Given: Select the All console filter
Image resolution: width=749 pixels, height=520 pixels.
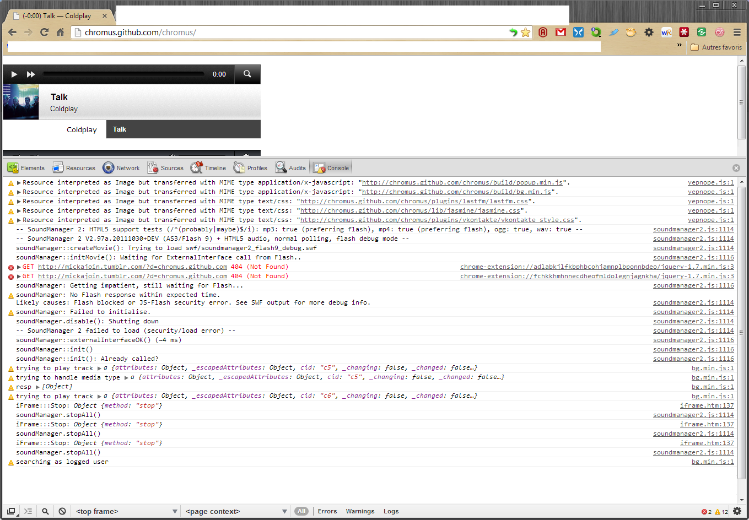Looking at the screenshot, I should coord(301,511).
